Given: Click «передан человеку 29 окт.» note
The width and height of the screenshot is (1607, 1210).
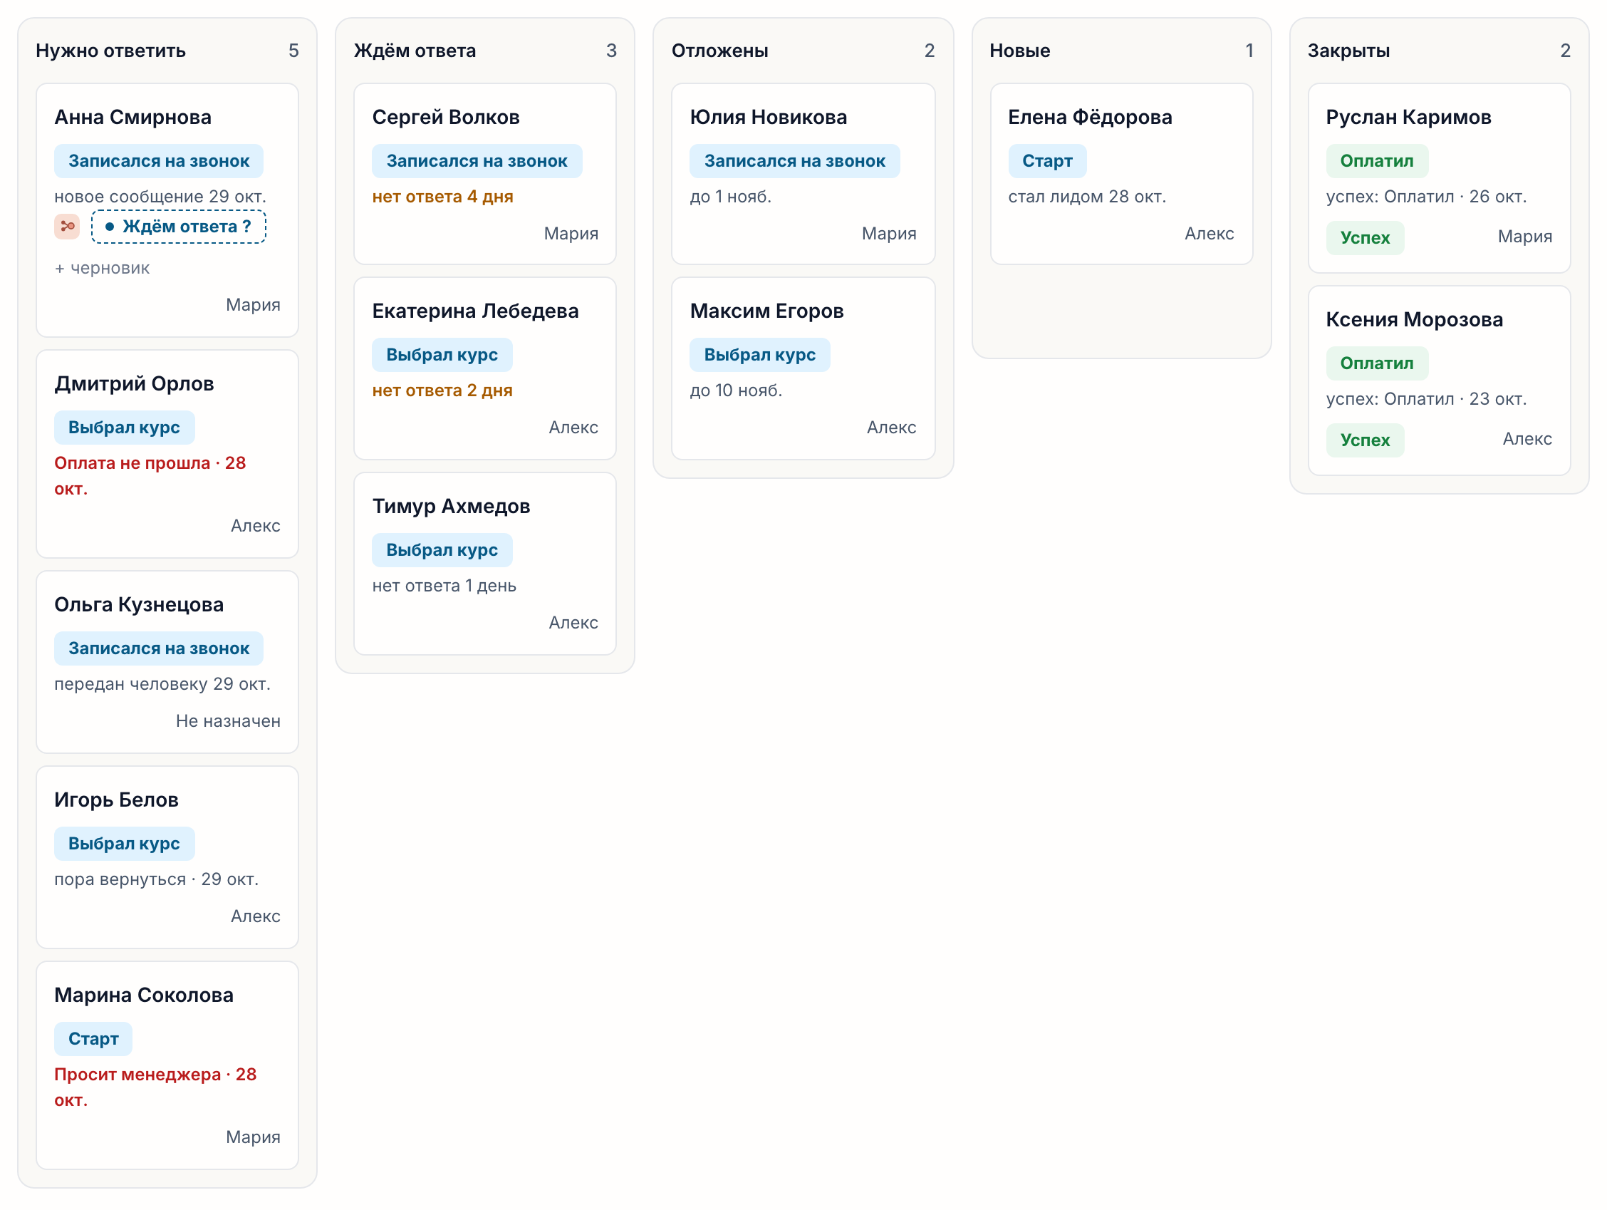Looking at the screenshot, I should [x=162, y=685].
